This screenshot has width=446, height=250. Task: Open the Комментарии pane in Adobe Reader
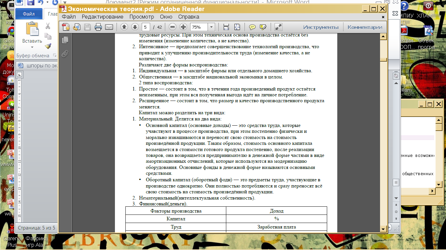click(x=365, y=27)
